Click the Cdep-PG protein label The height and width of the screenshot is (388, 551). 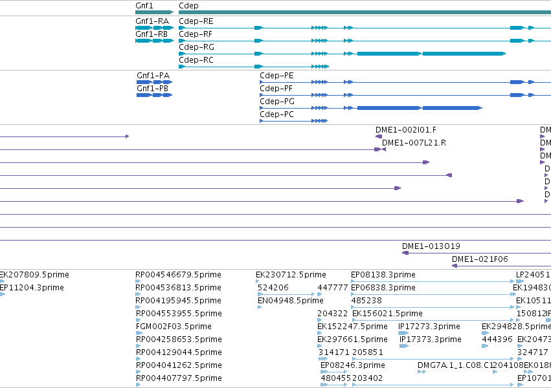pos(277,102)
